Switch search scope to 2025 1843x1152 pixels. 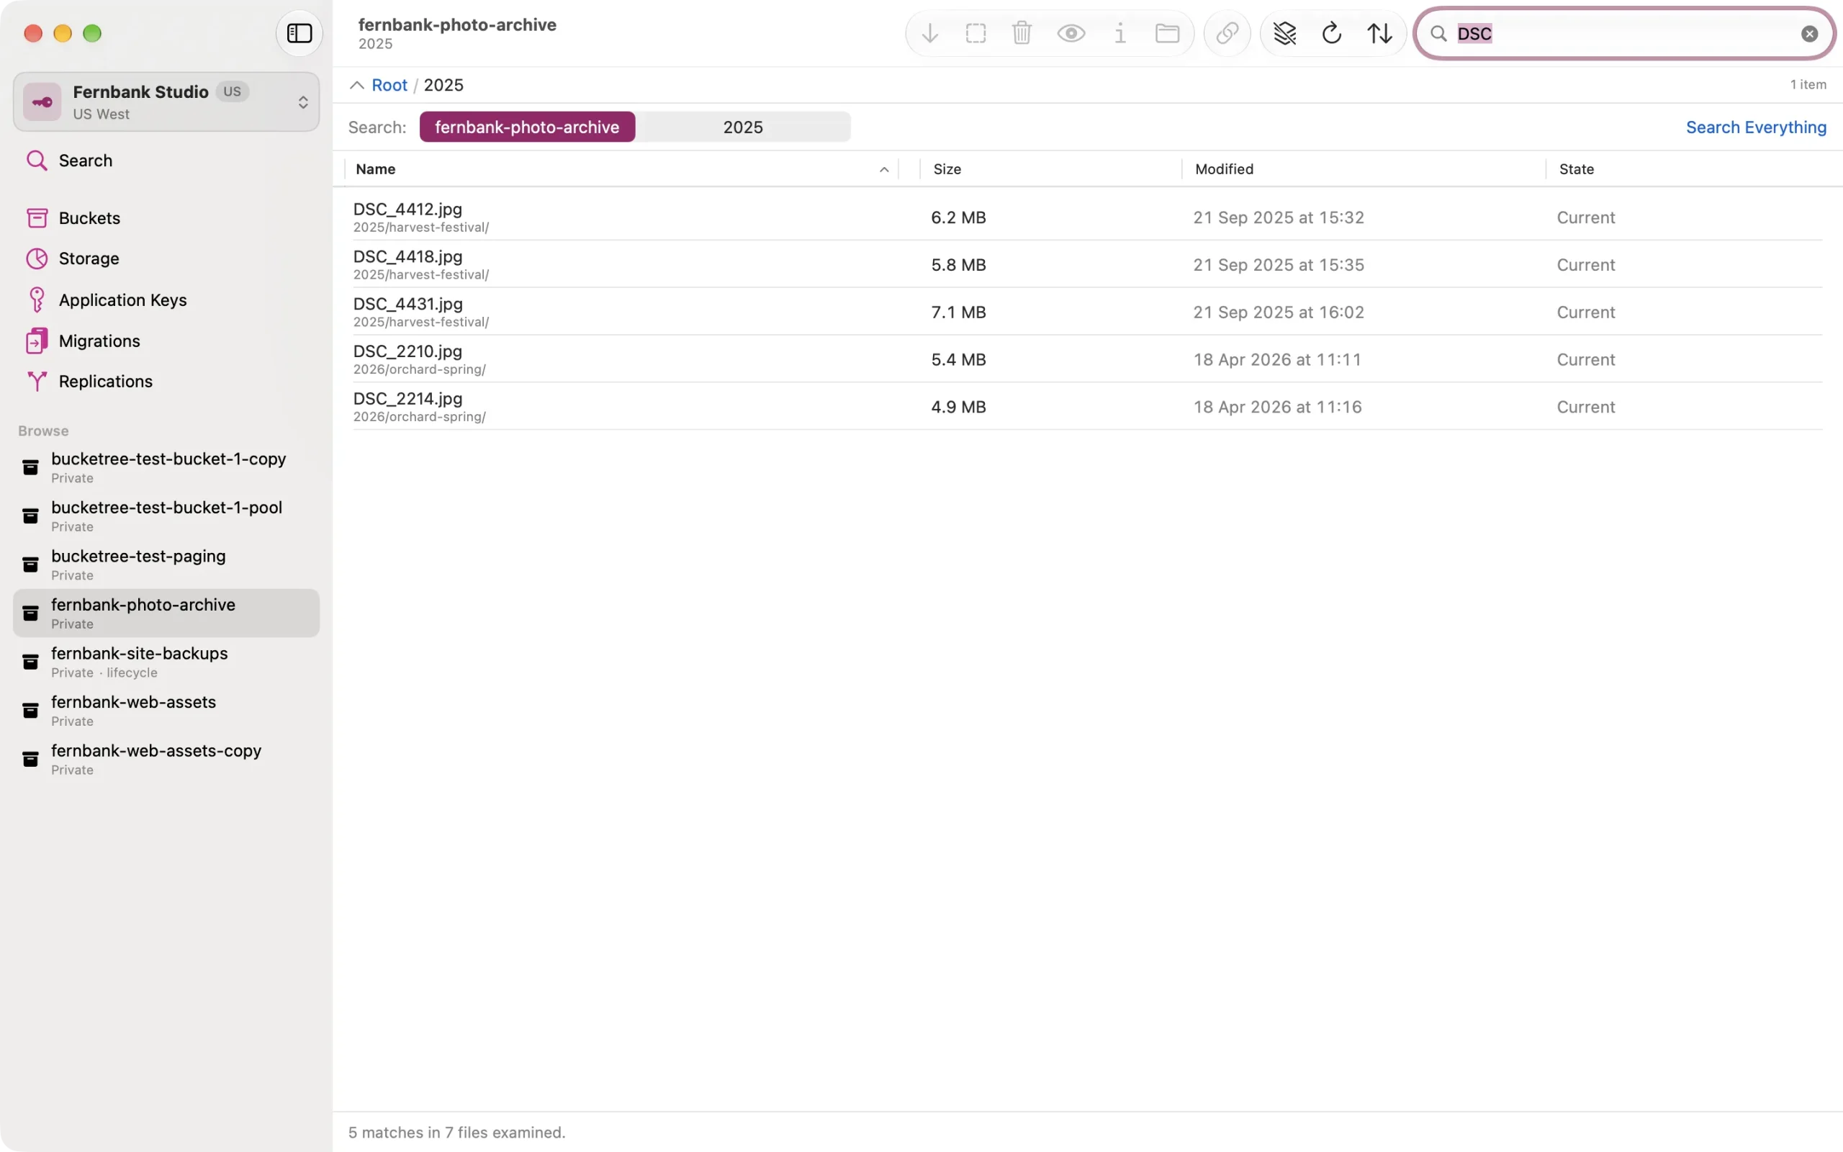[742, 127]
